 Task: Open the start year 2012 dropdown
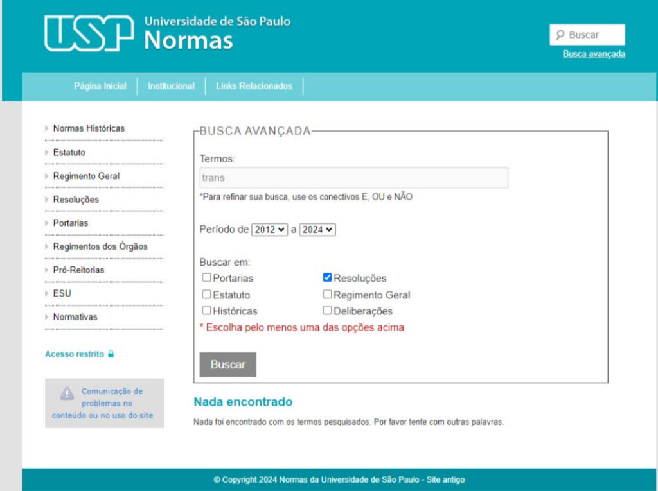[269, 229]
